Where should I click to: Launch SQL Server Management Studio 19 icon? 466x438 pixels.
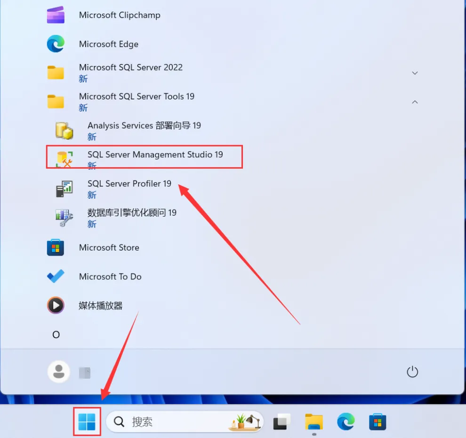pyautogui.click(x=64, y=159)
